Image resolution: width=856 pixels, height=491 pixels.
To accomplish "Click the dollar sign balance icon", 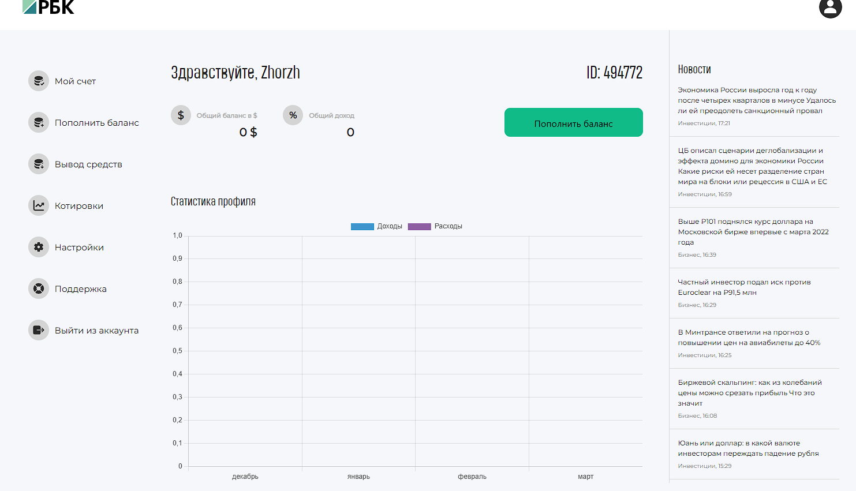I will coord(181,115).
